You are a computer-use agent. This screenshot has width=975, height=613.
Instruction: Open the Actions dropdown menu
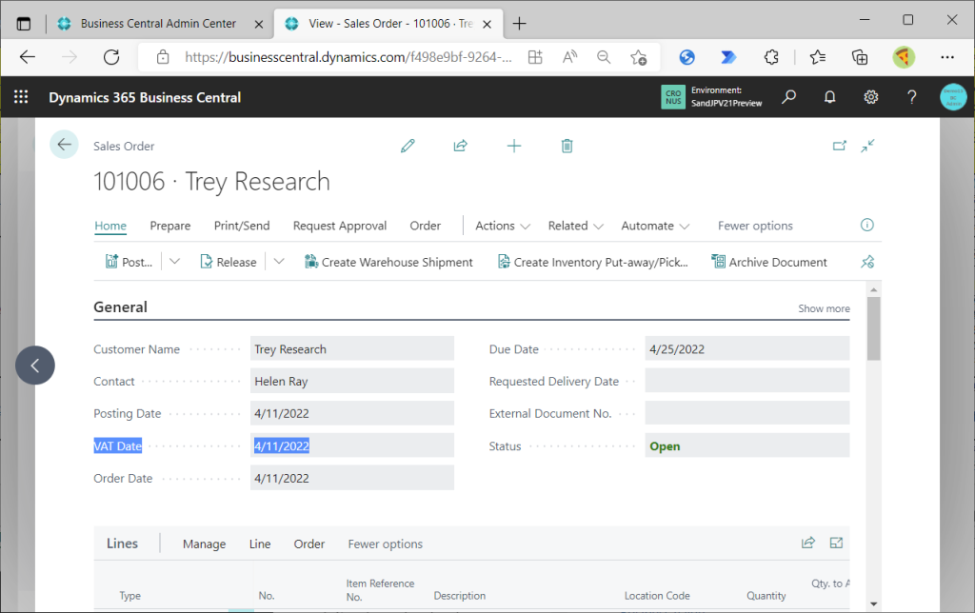503,226
